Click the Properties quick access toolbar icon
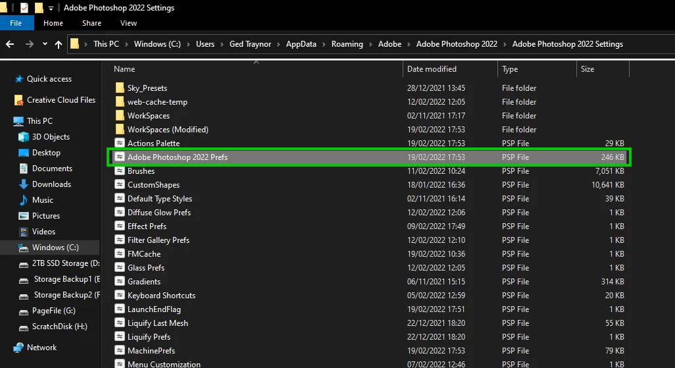675x368 pixels. (24, 8)
